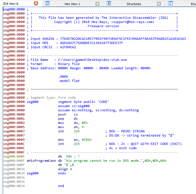Close the Hex View-1 tab
Image resolution: width=196 pixels, height=194 pixels.
(97, 4)
